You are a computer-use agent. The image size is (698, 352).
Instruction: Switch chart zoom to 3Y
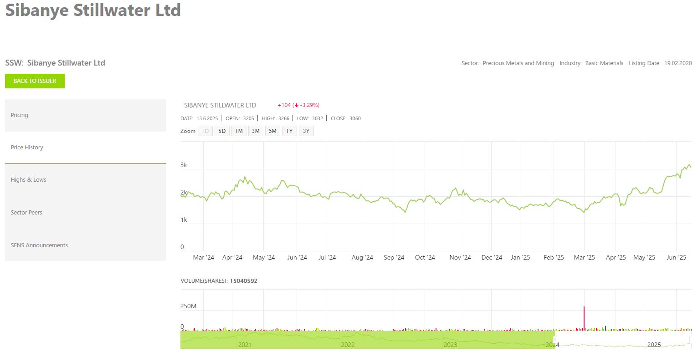click(306, 131)
